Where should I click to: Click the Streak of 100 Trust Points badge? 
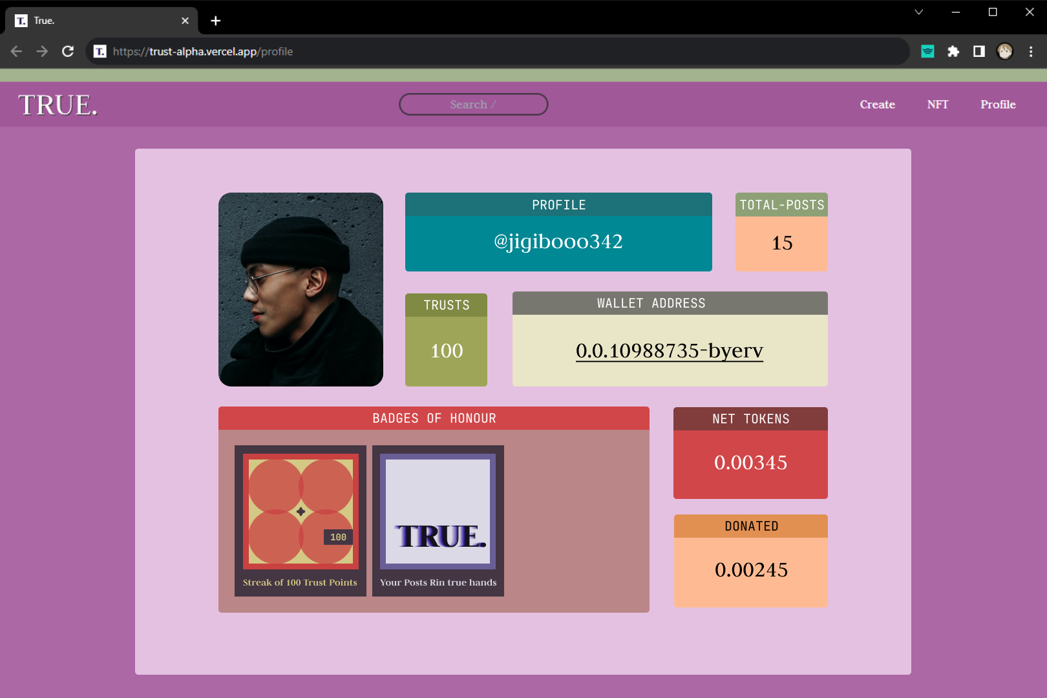[301, 521]
